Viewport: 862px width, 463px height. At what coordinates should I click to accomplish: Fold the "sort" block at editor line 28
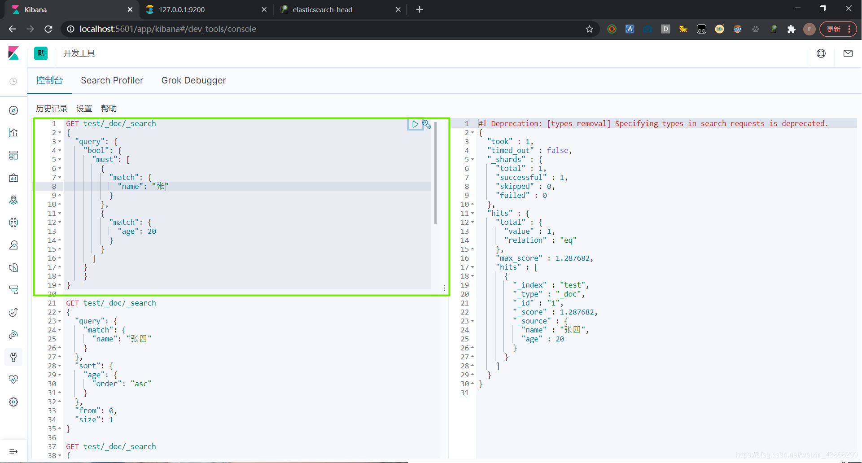click(60, 366)
